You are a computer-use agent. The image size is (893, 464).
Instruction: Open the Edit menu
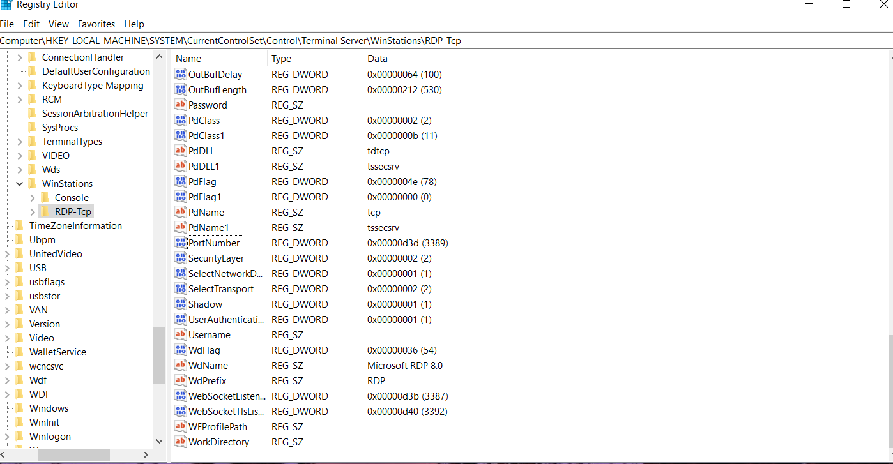31,24
